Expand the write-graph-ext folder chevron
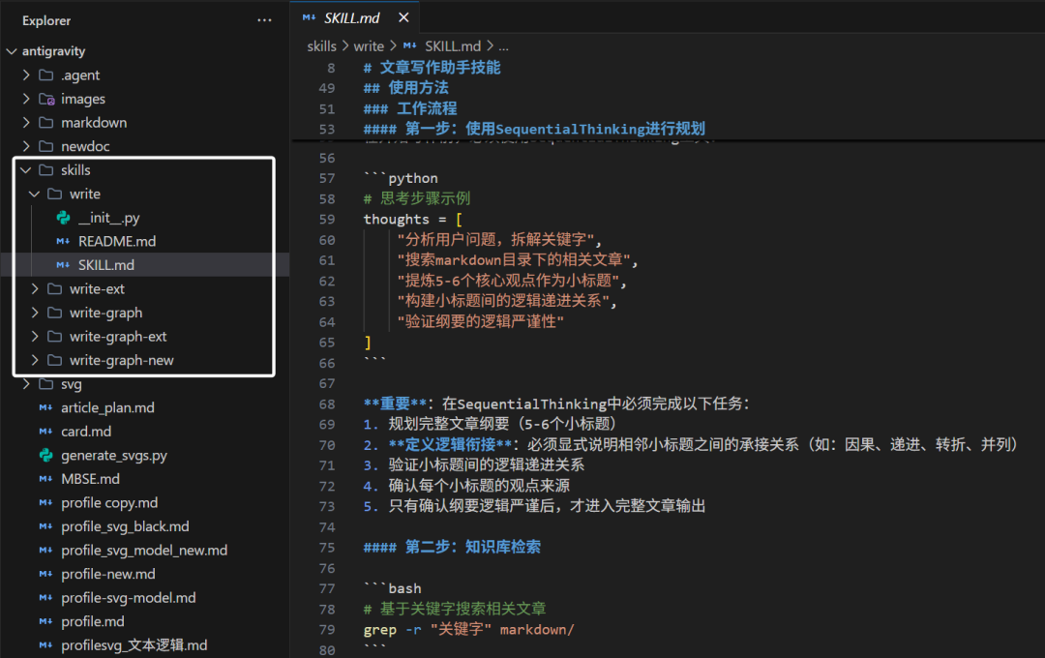The image size is (1045, 658). pyautogui.click(x=35, y=336)
